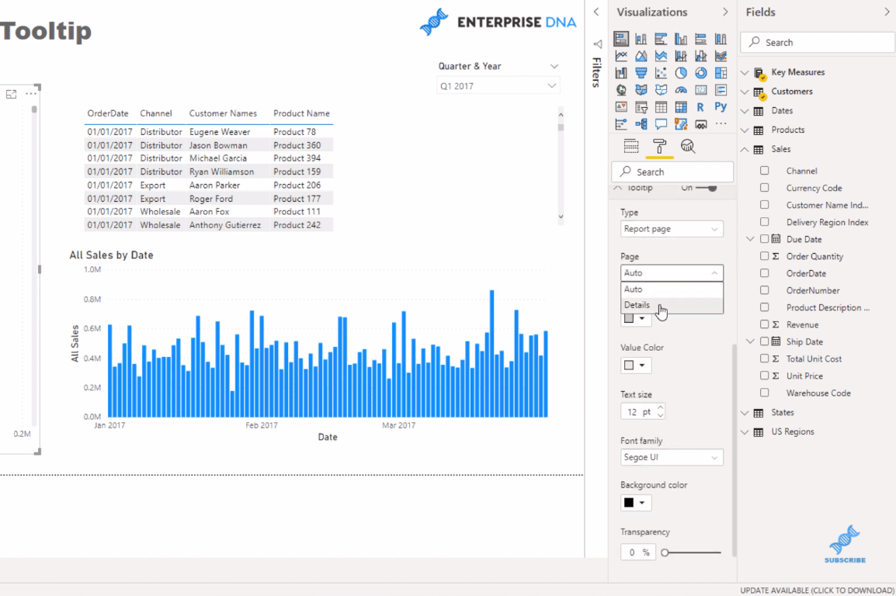Select the Area chart visual
This screenshot has width=896, height=596.
coord(641,56)
